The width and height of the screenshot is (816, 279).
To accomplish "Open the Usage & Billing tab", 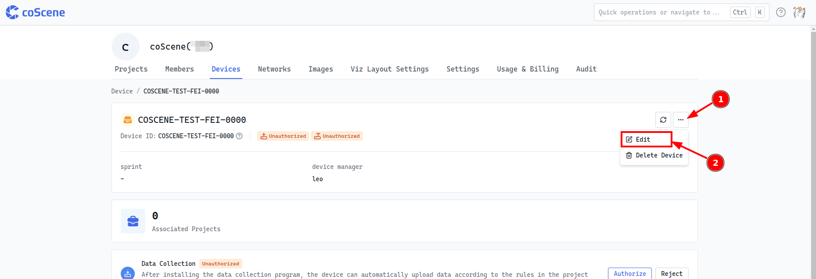I will pyautogui.click(x=528, y=69).
